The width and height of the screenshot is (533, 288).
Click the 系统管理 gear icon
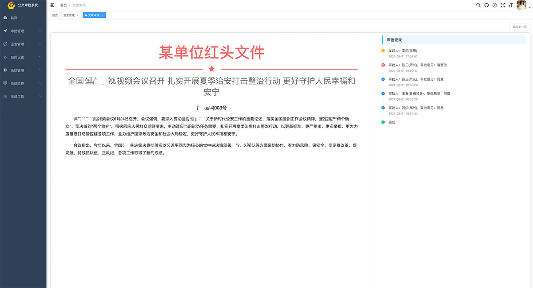pos(5,70)
